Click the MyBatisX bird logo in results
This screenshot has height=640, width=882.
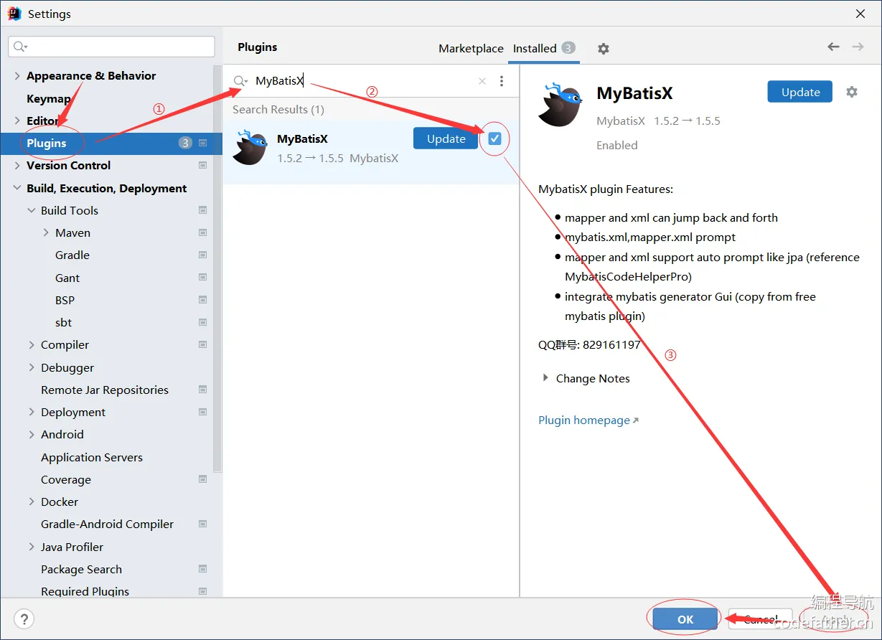[250, 148]
